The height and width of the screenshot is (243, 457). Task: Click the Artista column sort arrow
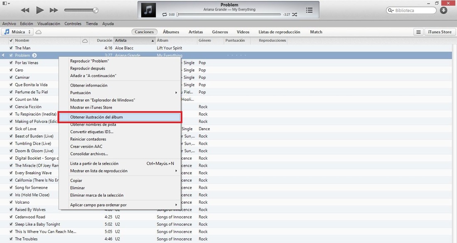click(152, 41)
